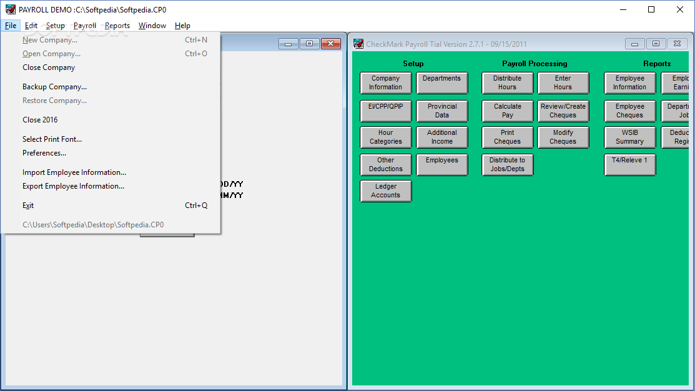Image resolution: width=695 pixels, height=391 pixels.
Task: Open the Payroll menu
Action: (x=85, y=26)
